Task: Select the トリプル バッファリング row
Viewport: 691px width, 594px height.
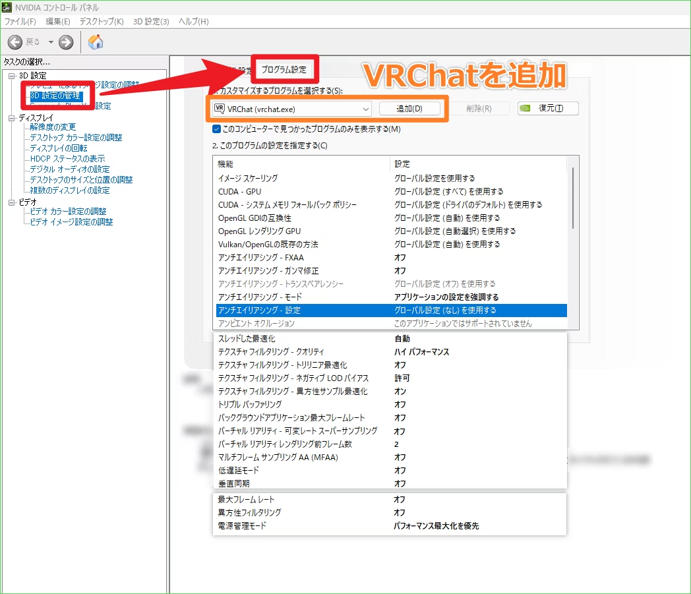Action: click(x=392, y=405)
